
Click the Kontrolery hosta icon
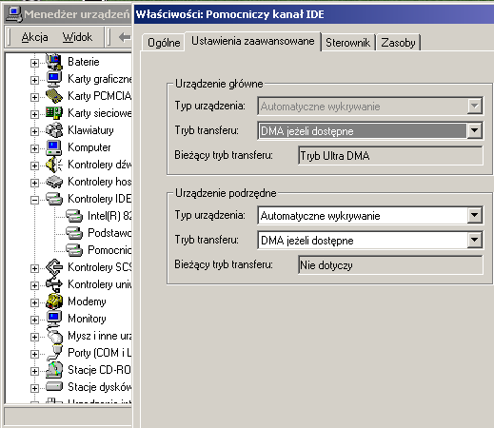54,182
